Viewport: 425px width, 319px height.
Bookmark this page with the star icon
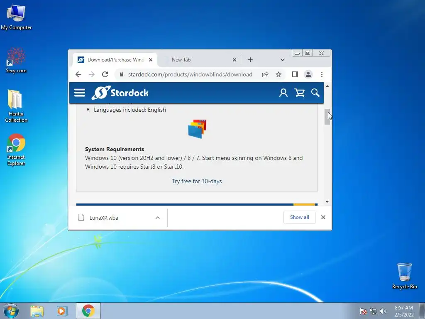click(278, 74)
